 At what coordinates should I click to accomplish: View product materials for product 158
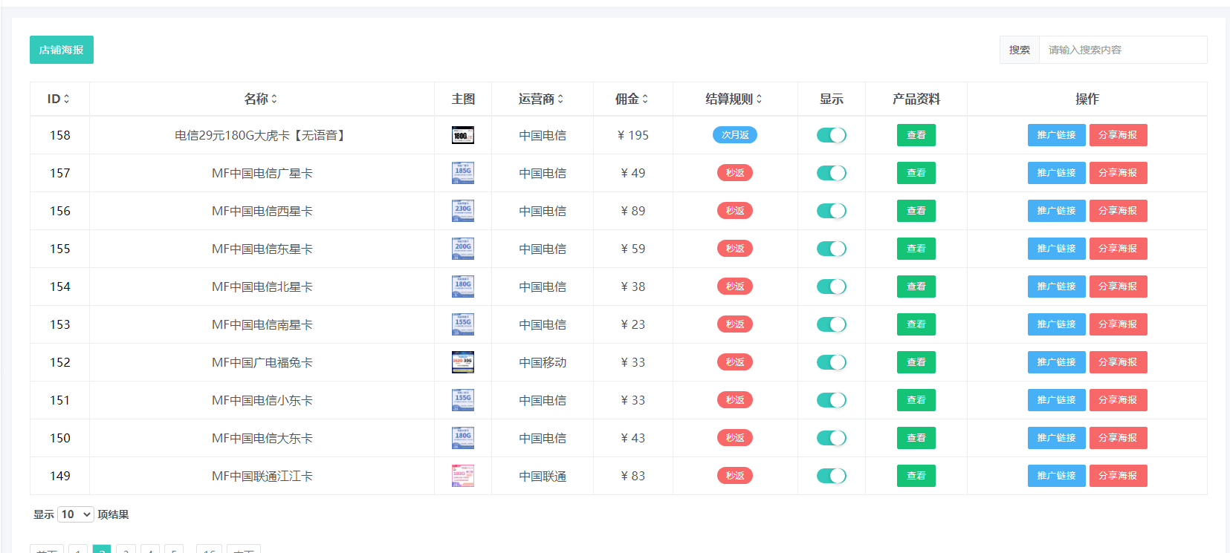tap(916, 135)
